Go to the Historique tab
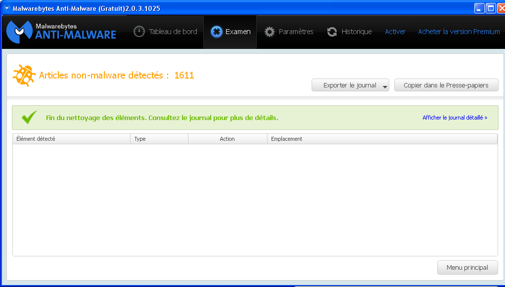 (349, 32)
